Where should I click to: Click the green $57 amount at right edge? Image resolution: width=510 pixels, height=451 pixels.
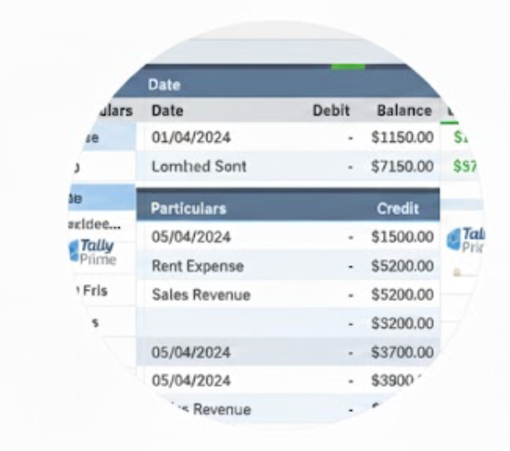tap(464, 166)
